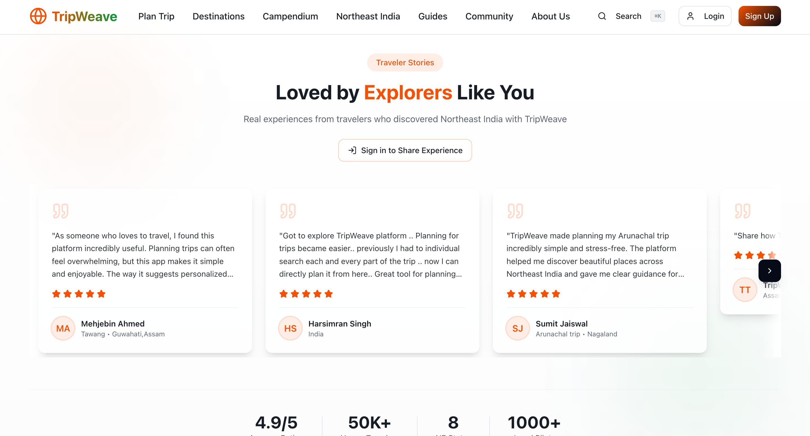The height and width of the screenshot is (436, 810).
Task: Advance testimonials with the right chevron button
Action: coord(769,270)
